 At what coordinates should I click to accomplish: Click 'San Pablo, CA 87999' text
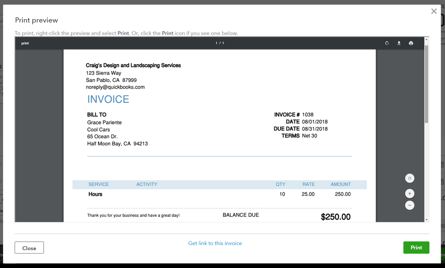pyautogui.click(x=111, y=80)
